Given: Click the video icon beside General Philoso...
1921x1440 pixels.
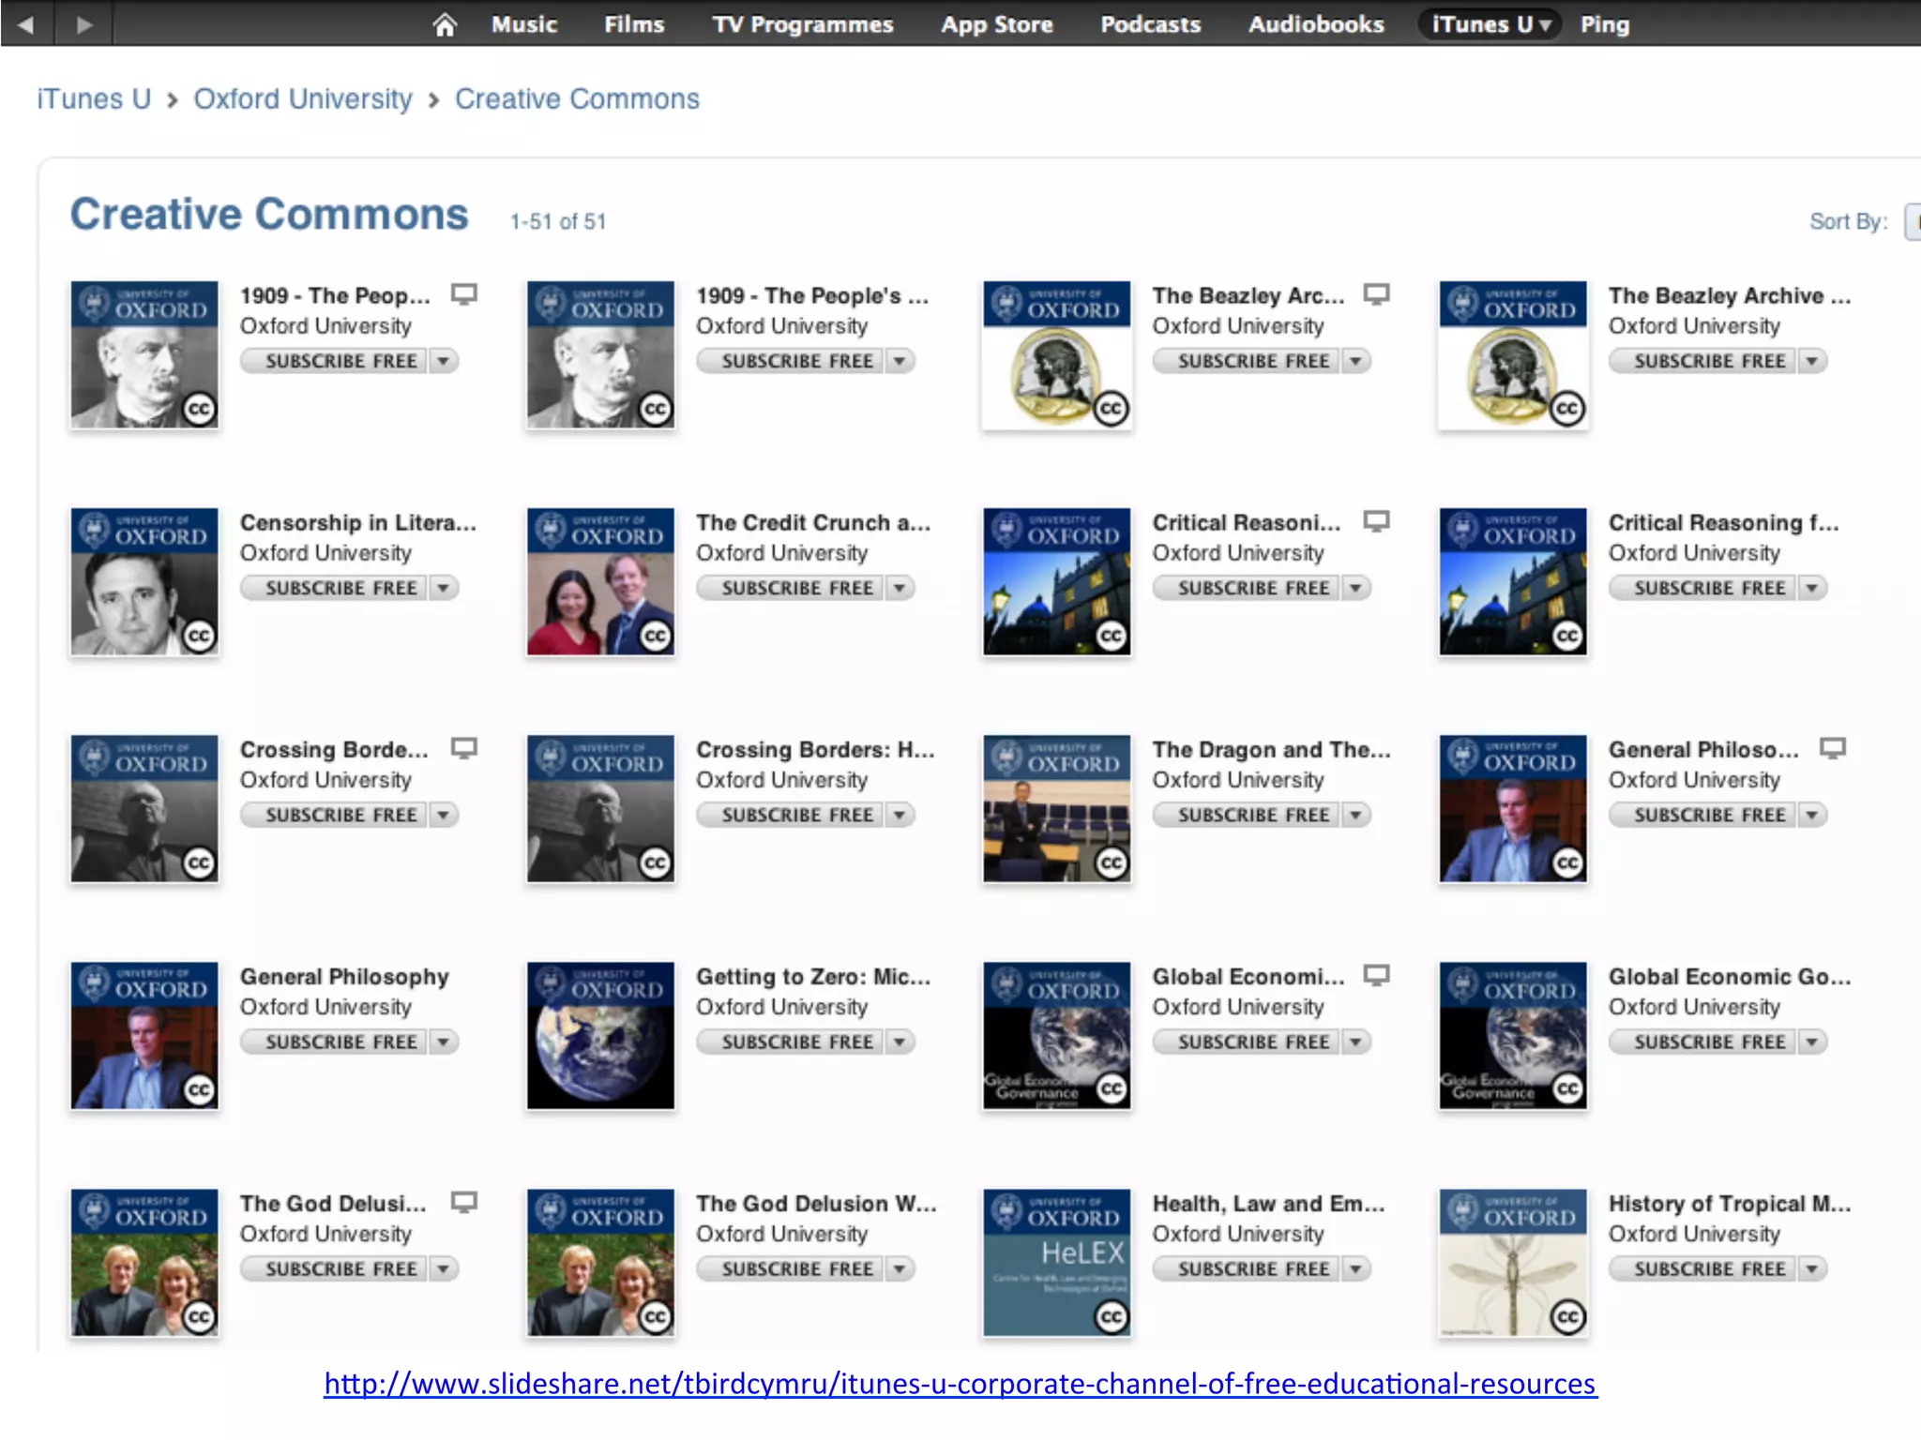Looking at the screenshot, I should 1833,748.
